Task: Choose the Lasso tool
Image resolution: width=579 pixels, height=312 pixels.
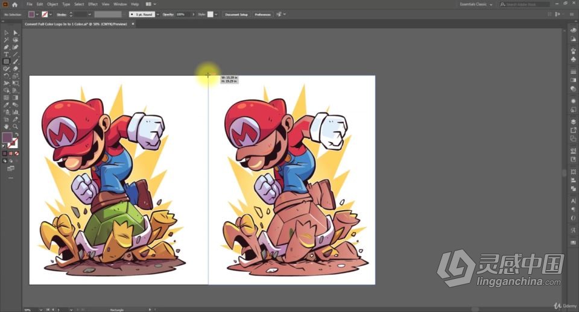Action: 16,40
